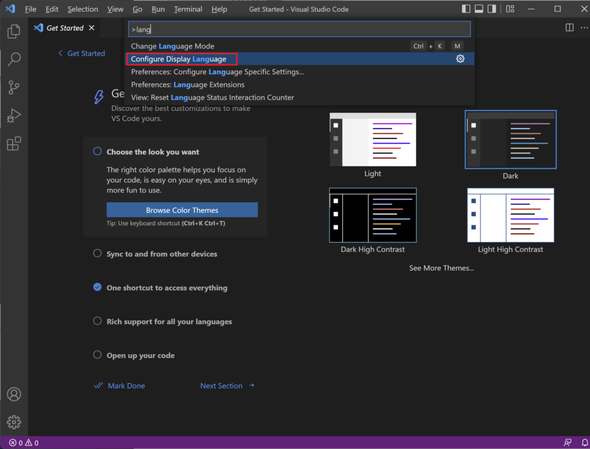Choose Change Language Mode command
The image size is (590, 449).
point(300,46)
